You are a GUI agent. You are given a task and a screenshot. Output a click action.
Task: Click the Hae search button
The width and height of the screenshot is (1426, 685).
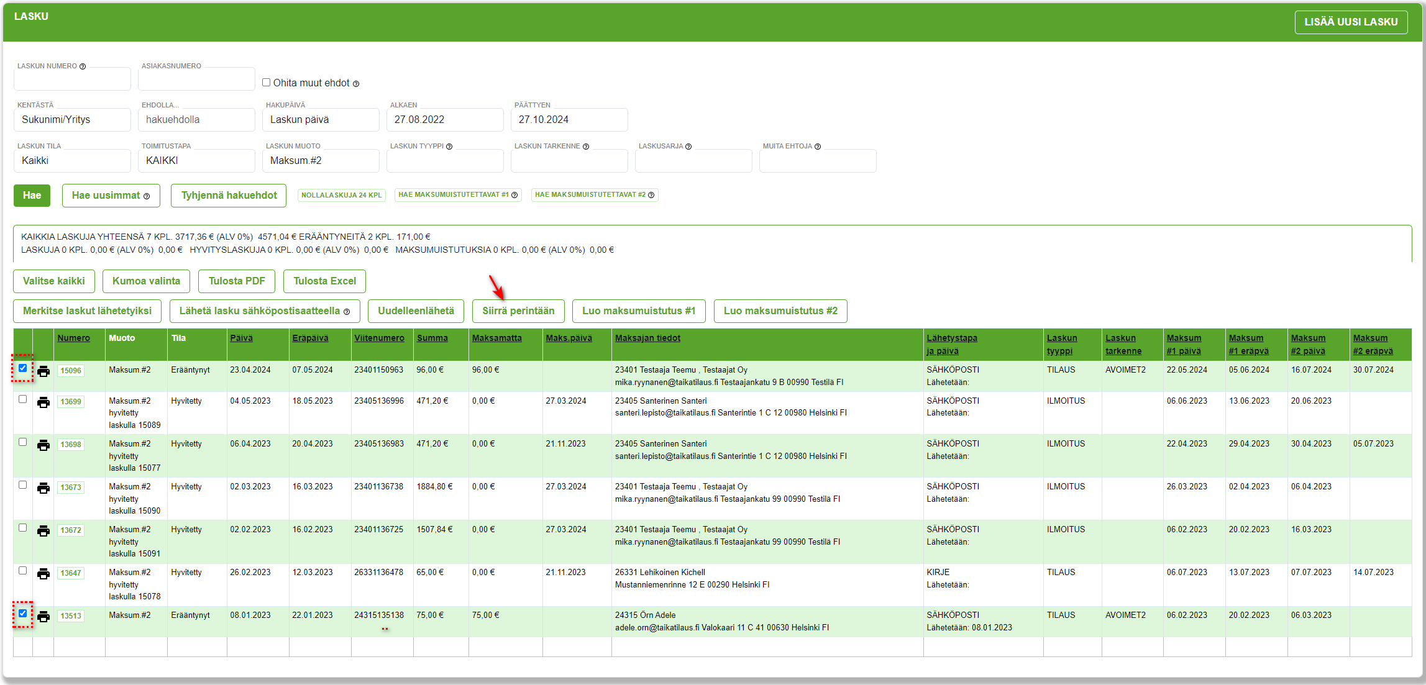point(32,196)
